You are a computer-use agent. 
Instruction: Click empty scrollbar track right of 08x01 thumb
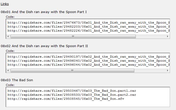[151, 36]
